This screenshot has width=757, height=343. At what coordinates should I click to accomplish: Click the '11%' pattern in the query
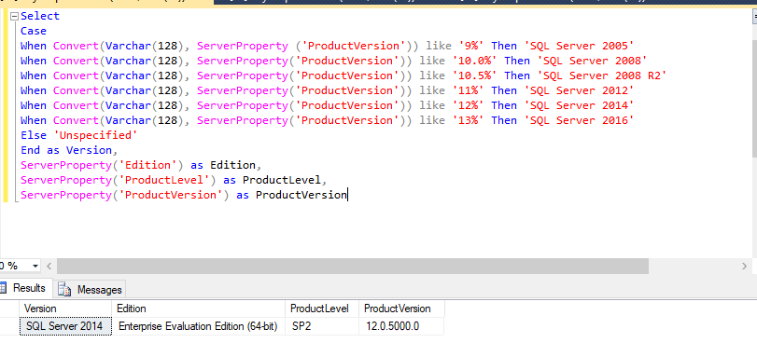click(x=469, y=90)
